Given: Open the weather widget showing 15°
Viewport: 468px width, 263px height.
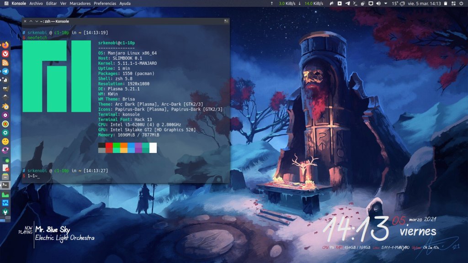Looking at the screenshot, I should point(398,3).
